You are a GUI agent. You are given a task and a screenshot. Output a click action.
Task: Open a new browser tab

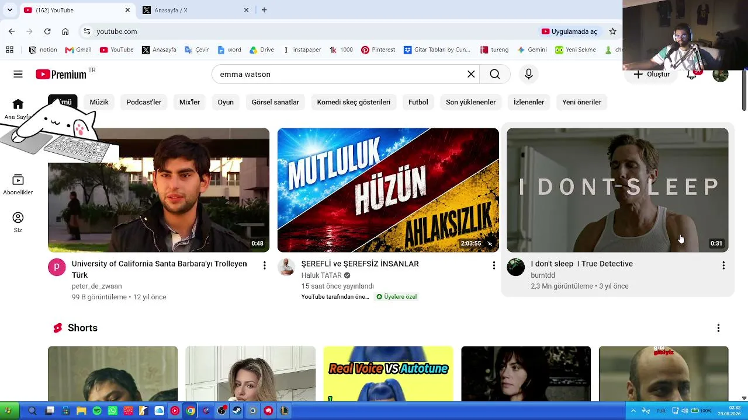[264, 10]
